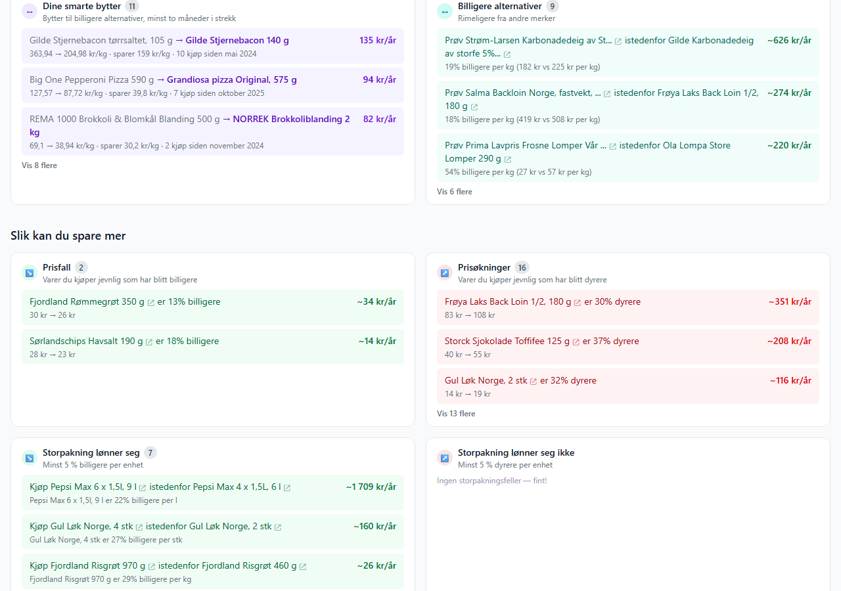Click the Billigere alternativer section icon
Viewport: 841px width, 591px height.
pyautogui.click(x=445, y=11)
